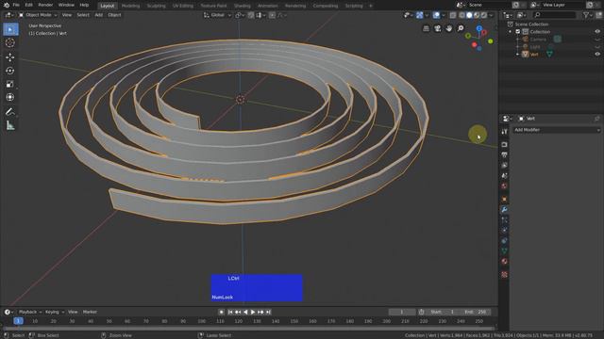The height and width of the screenshot is (339, 604).
Task: Click the zoom view magnifier icon
Action: [x=461, y=28]
